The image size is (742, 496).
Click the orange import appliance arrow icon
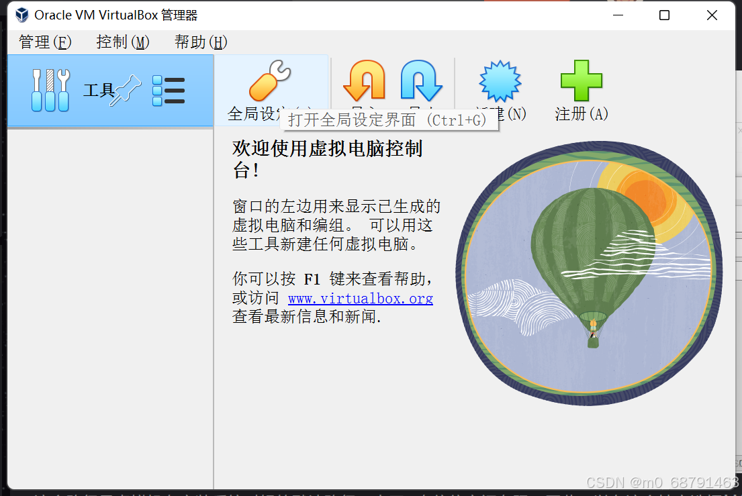(365, 81)
